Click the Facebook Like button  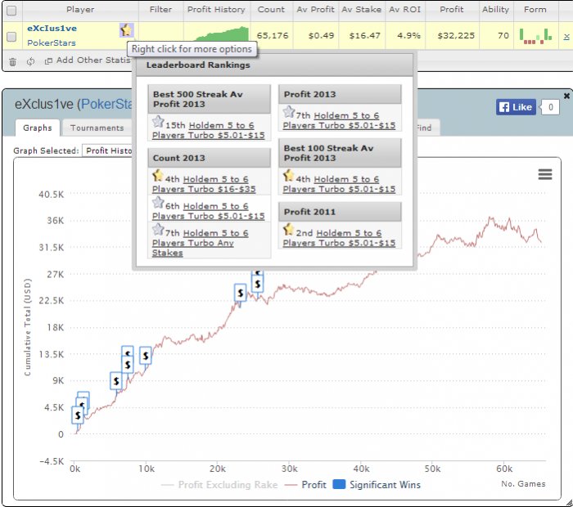point(516,107)
